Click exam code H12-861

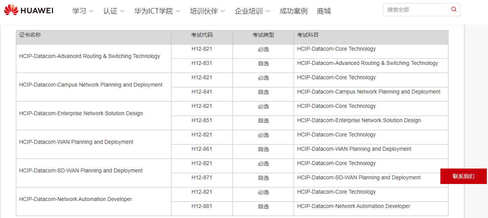(202, 149)
